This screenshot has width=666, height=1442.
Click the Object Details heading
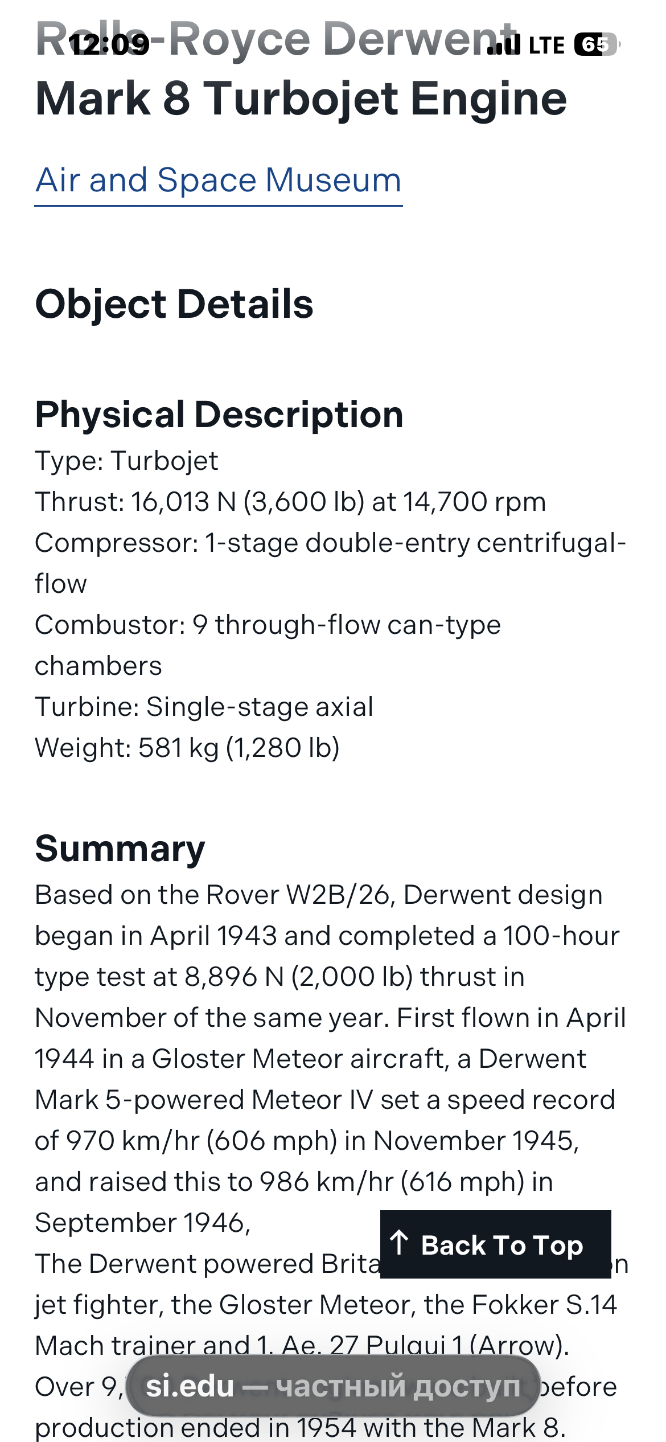pyautogui.click(x=174, y=304)
